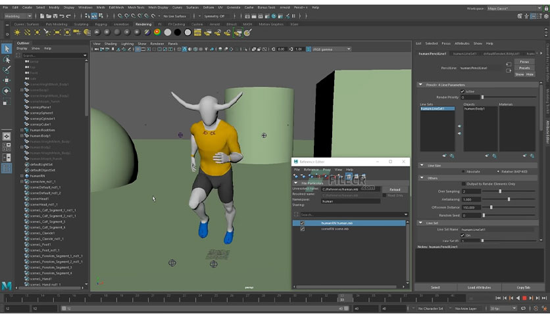Expand the human:Body1 node in Outliner
The width and height of the screenshot is (550, 318).
coord(22,136)
